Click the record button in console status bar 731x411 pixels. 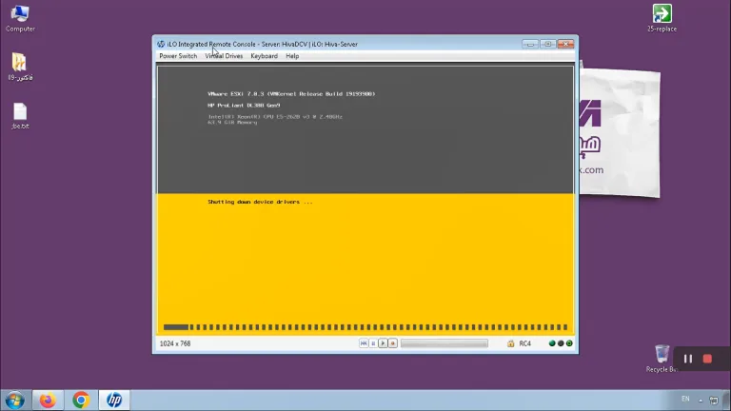click(x=392, y=343)
